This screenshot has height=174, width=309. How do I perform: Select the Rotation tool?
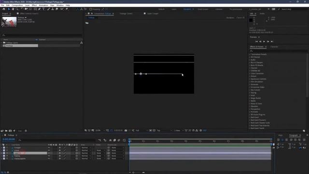[22, 9]
